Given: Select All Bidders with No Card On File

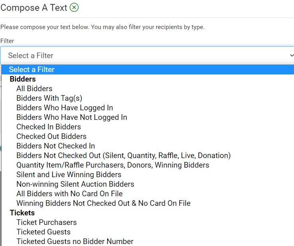Looking at the screenshot, I should click(69, 193).
